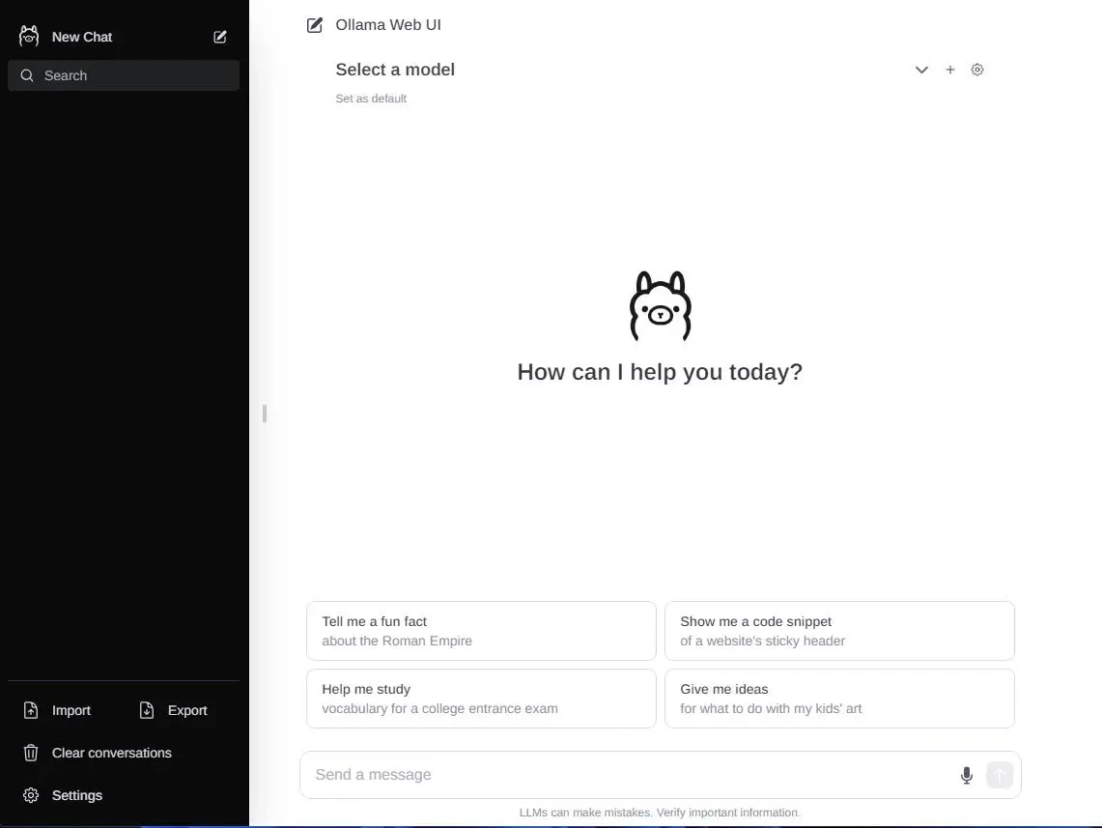Click the microphone voice input icon

pyautogui.click(x=967, y=775)
